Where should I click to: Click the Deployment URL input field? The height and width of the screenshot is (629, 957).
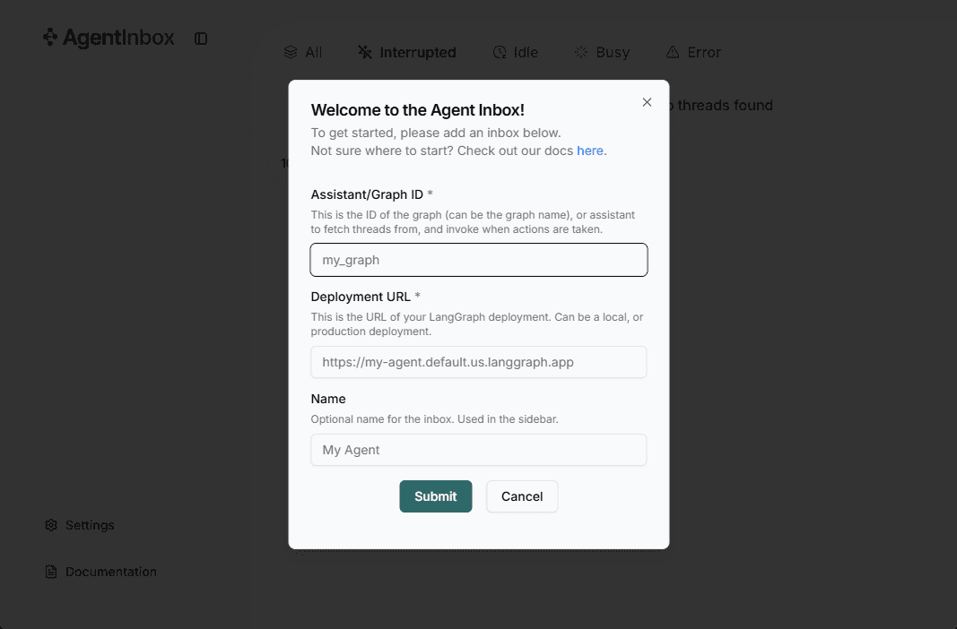click(479, 362)
